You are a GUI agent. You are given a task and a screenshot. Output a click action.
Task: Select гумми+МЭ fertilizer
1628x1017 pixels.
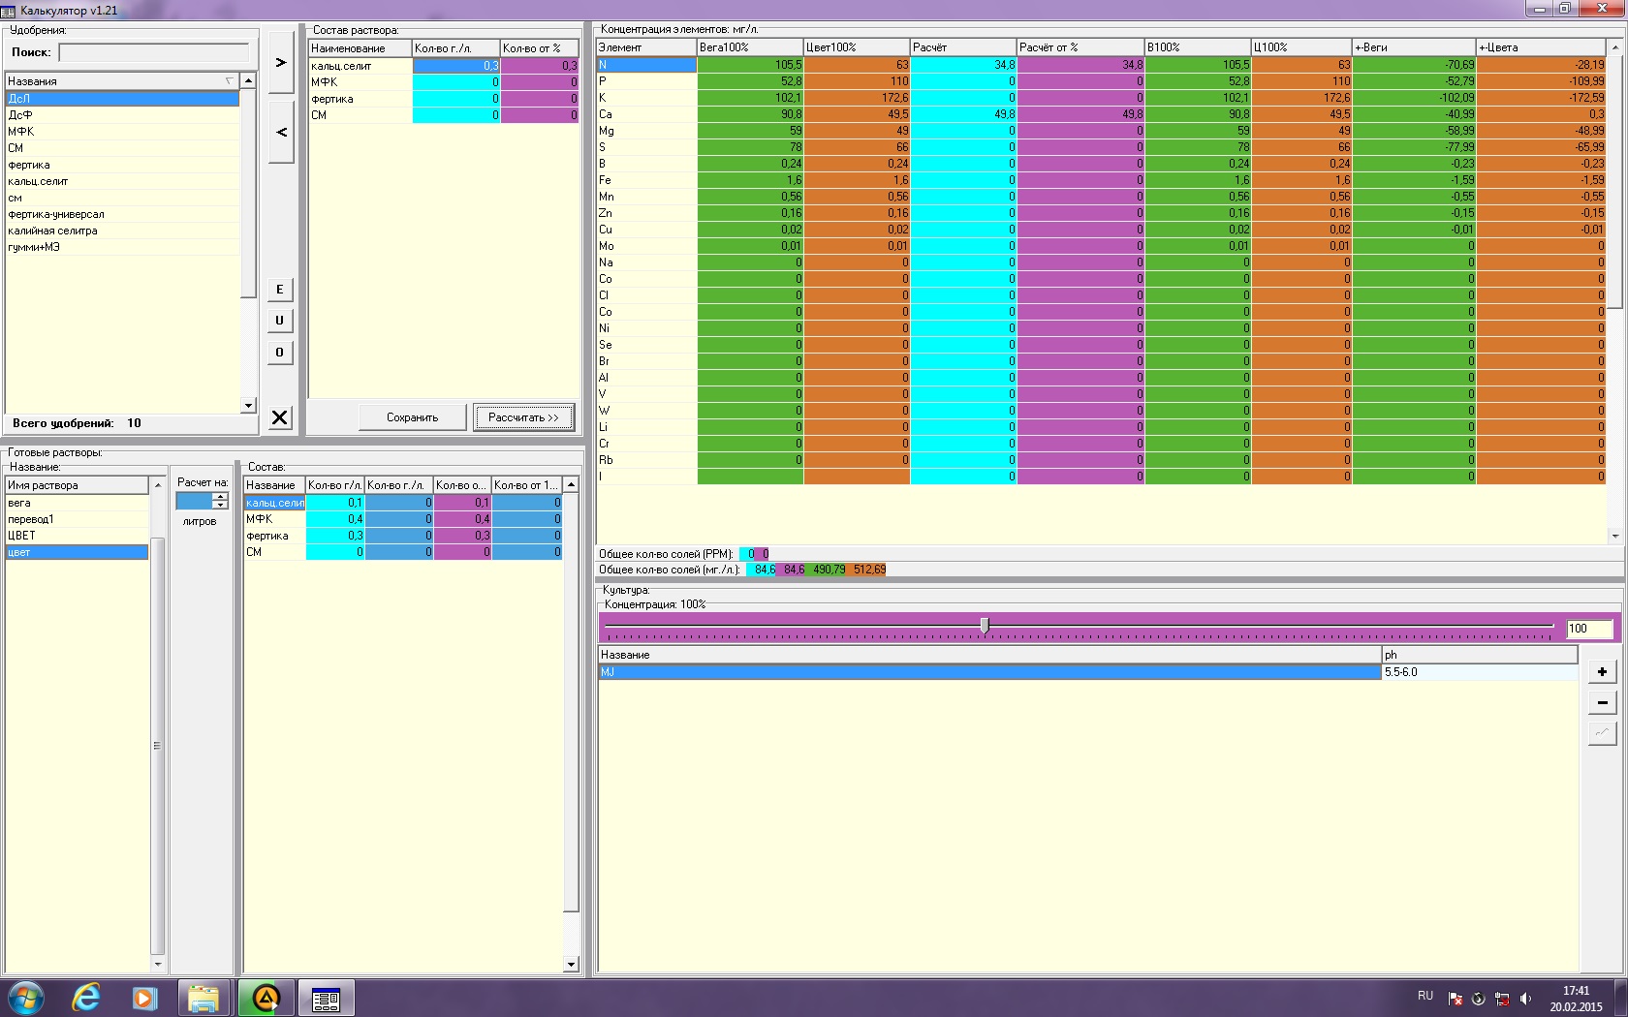point(122,247)
